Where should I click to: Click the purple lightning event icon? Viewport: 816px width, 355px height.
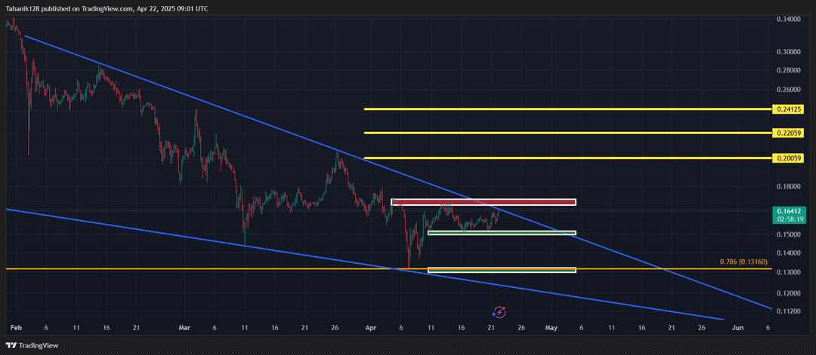click(x=499, y=311)
